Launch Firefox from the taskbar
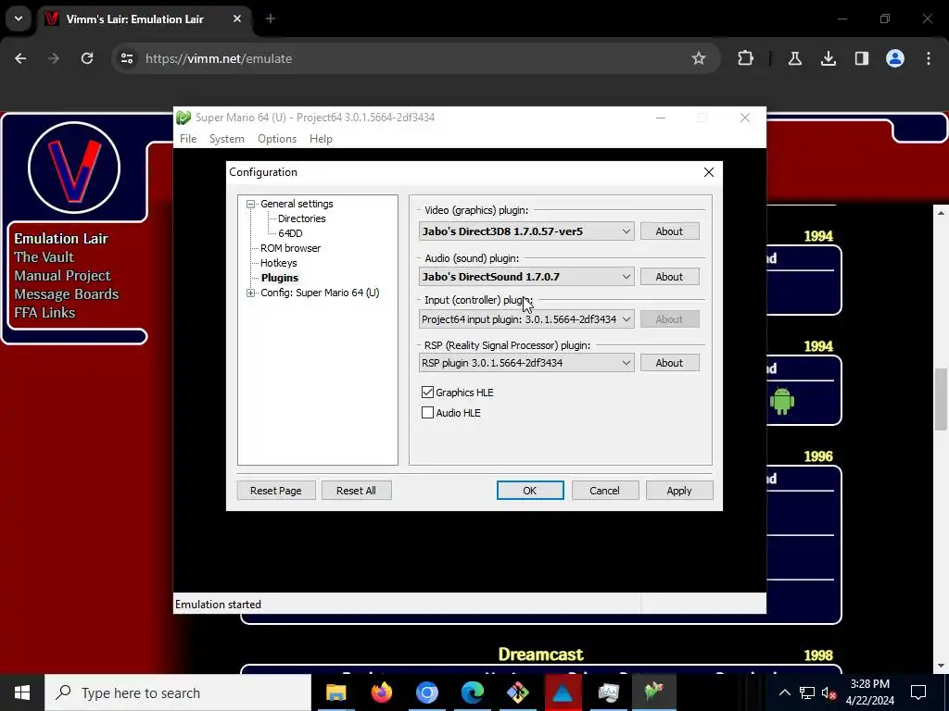 tap(381, 692)
